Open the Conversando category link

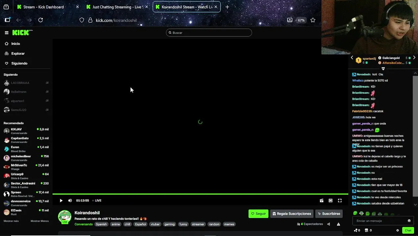click(83, 224)
